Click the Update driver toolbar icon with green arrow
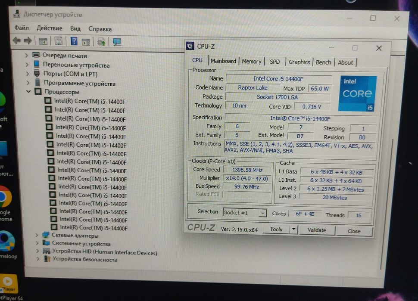 point(101,42)
